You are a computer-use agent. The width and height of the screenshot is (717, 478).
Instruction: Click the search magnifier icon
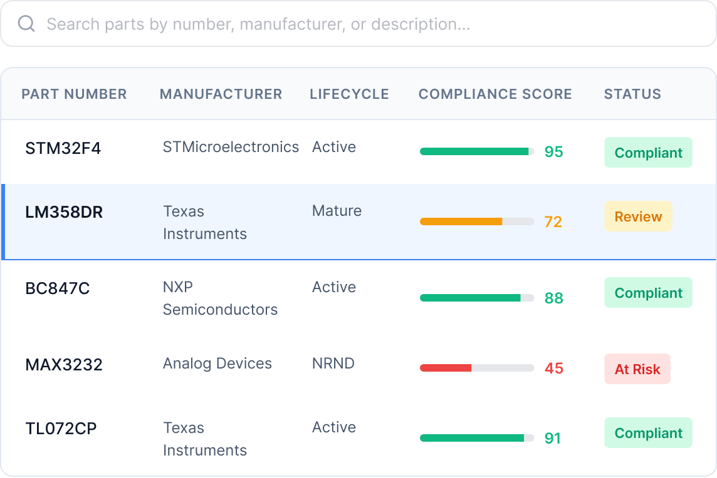[25, 24]
